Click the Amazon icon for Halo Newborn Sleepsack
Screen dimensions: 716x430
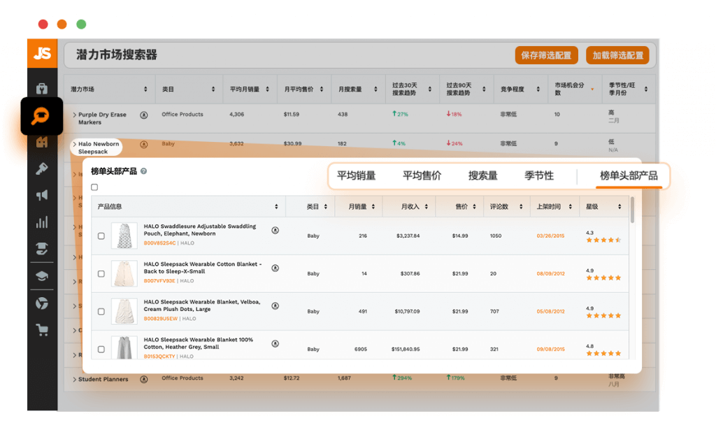(144, 145)
